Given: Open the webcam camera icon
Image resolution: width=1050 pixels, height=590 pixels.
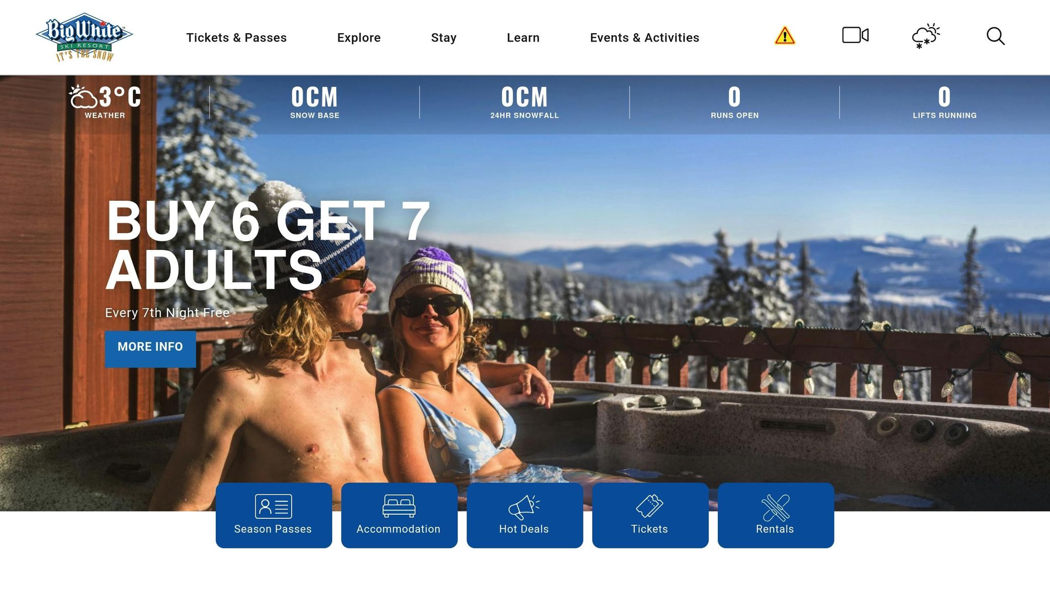Looking at the screenshot, I should click(855, 35).
